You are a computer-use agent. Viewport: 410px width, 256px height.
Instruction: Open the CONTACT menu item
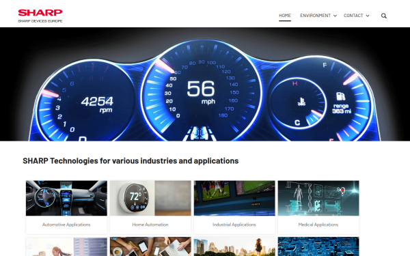[353, 16]
